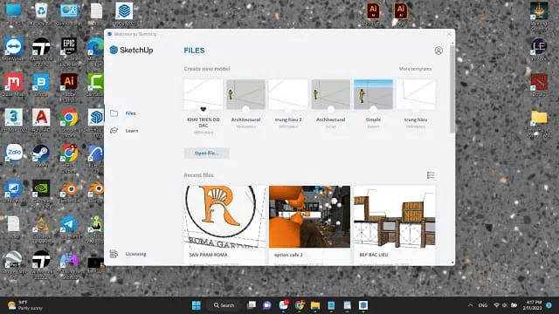The height and width of the screenshot is (314, 559).
Task: Open the Learn section in SketchUp sidebar
Action: [x=124, y=131]
